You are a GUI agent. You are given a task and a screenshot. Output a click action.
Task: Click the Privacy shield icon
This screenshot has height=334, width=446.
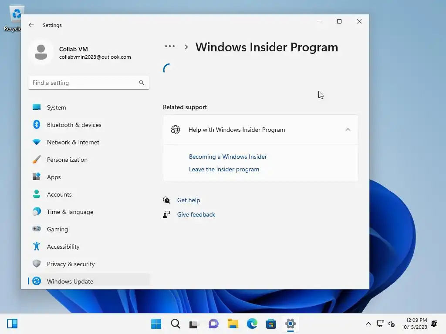(37, 264)
